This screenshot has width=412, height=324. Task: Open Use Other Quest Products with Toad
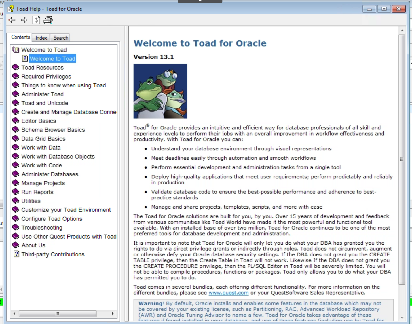(69, 237)
